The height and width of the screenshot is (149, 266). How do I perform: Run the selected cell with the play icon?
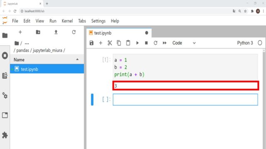(x=138, y=43)
